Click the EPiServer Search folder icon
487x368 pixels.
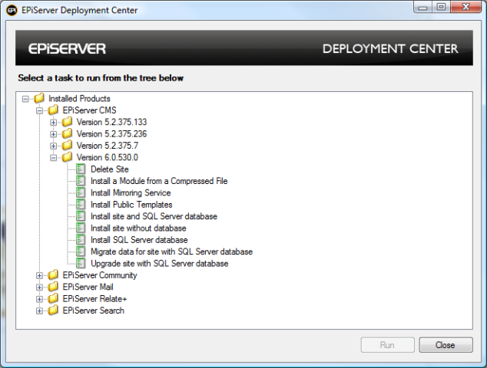53,310
